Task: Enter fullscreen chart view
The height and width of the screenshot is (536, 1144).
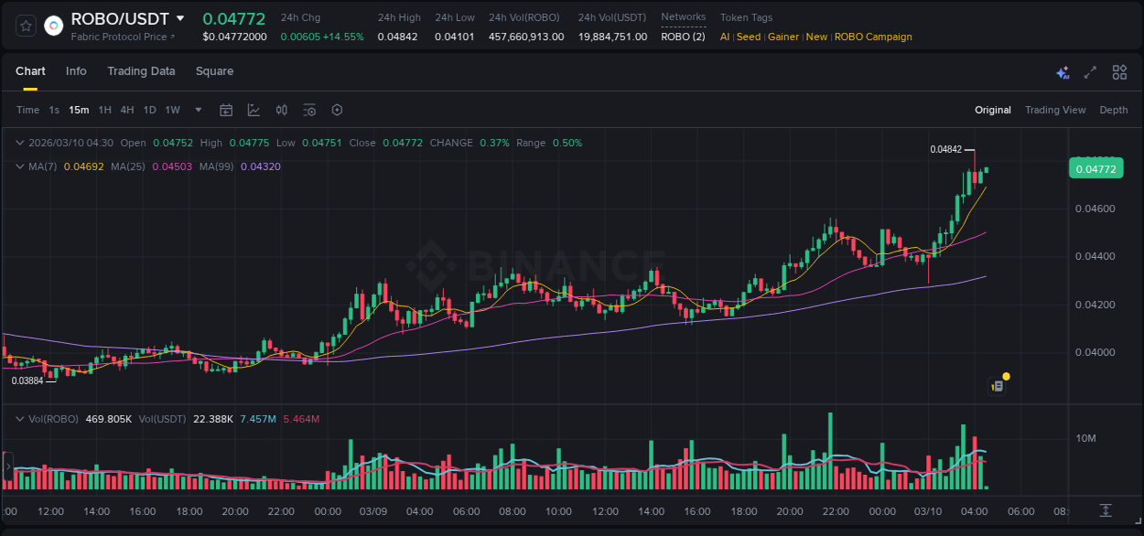Action: coord(1089,71)
